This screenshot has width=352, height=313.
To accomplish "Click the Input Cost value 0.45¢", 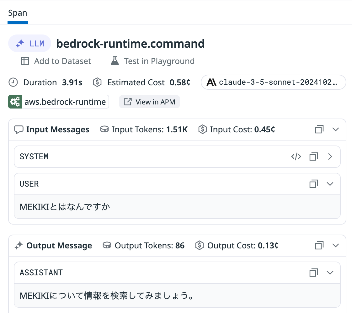I will pos(264,130).
